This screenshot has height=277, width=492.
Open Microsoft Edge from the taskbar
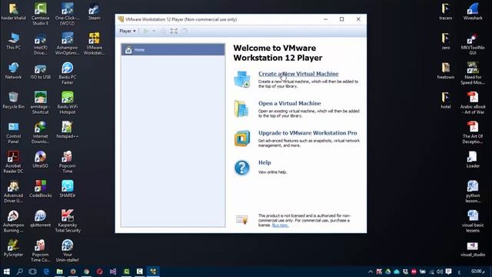coord(46,272)
